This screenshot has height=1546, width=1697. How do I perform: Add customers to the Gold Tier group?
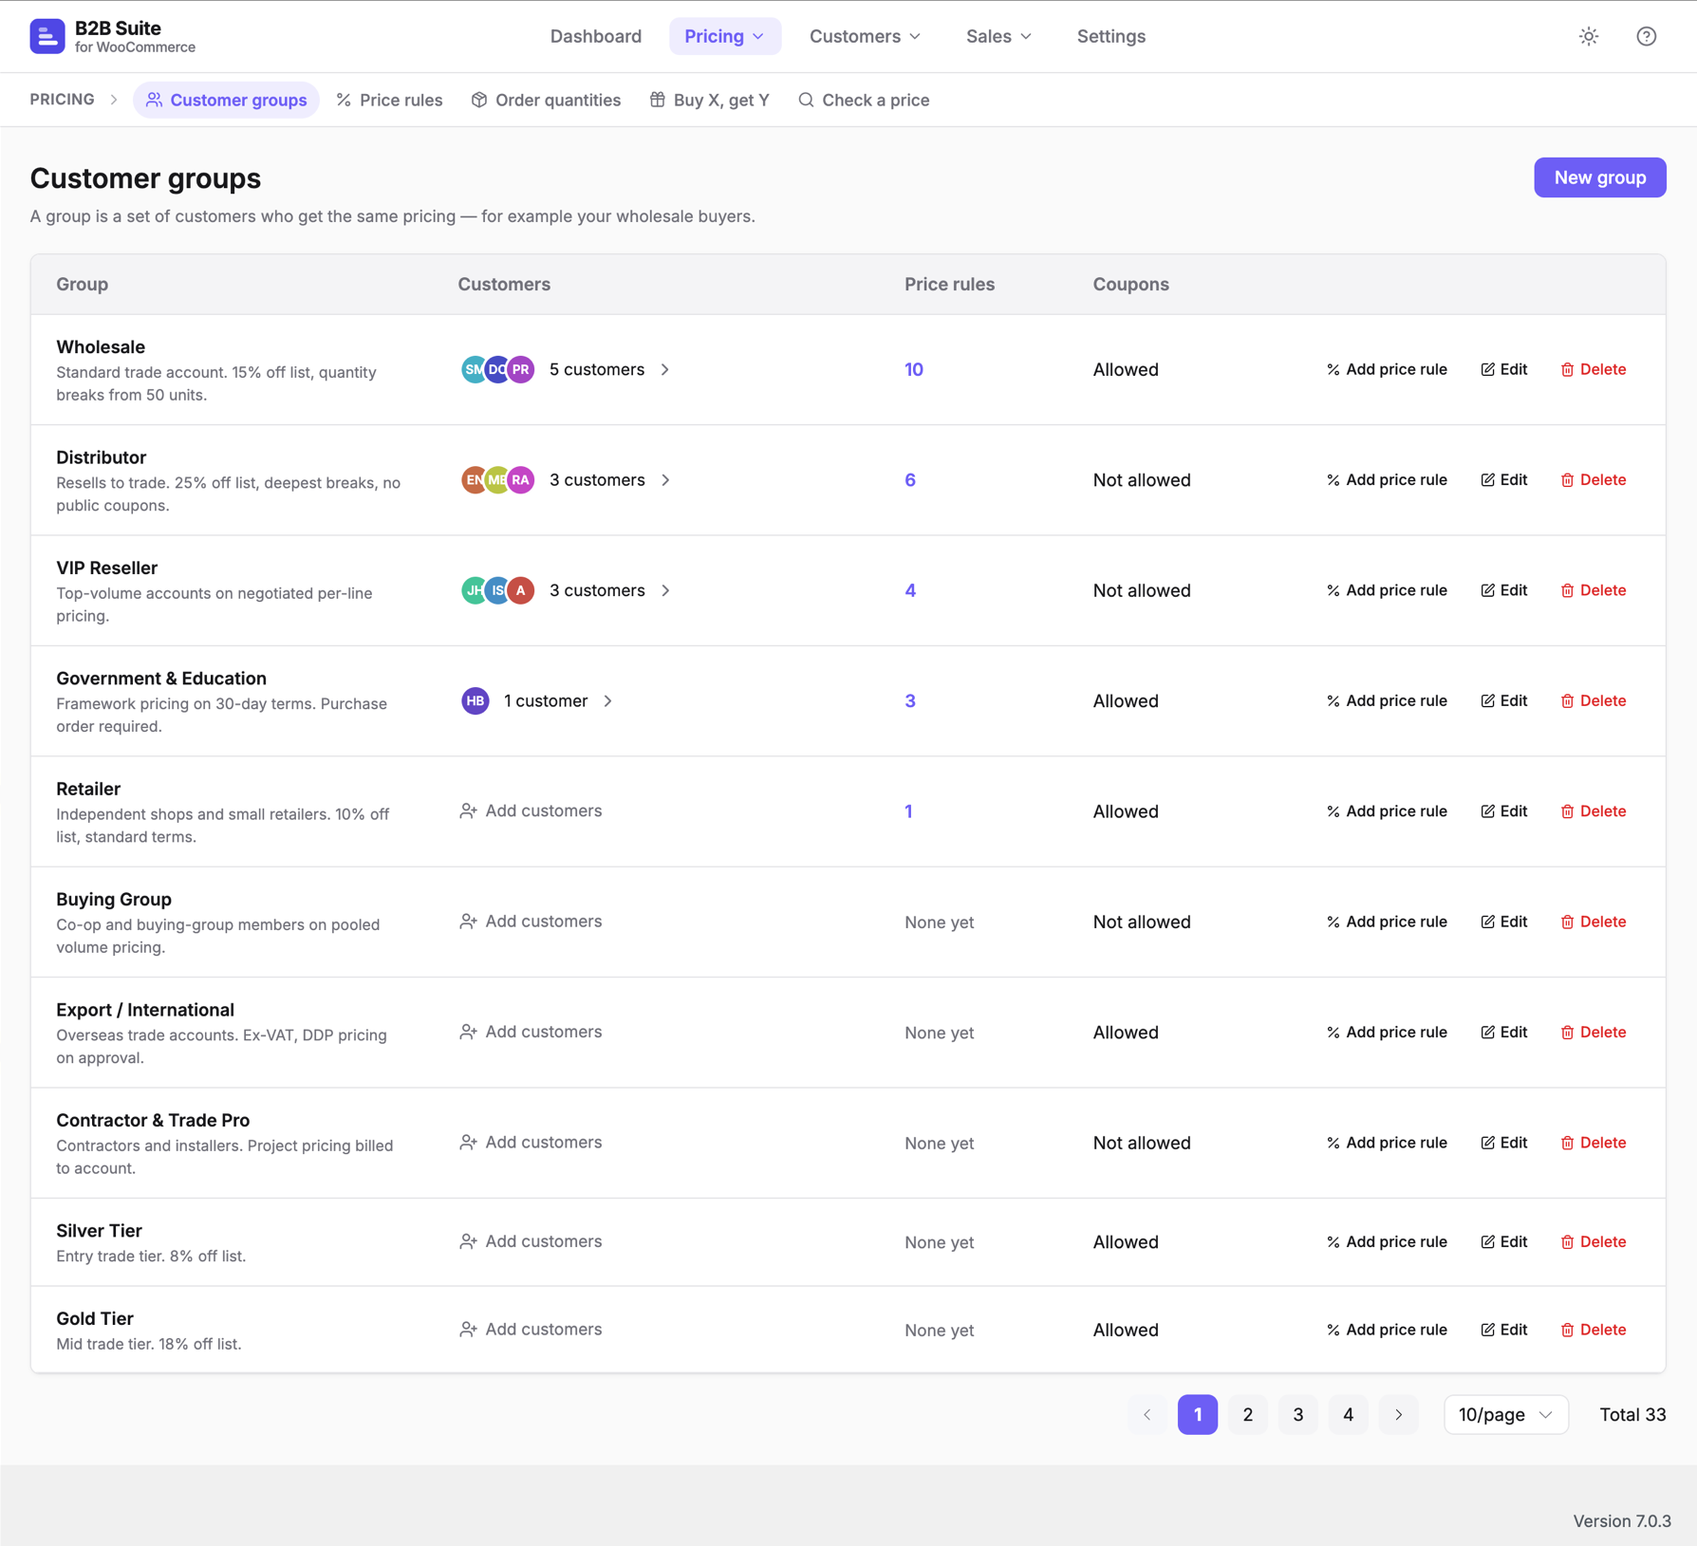click(531, 1329)
